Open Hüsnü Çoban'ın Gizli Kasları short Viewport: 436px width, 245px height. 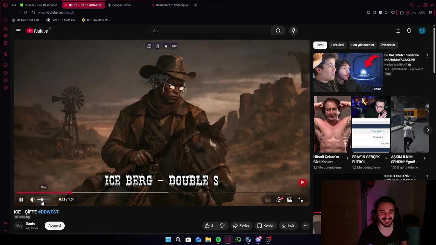click(332, 124)
